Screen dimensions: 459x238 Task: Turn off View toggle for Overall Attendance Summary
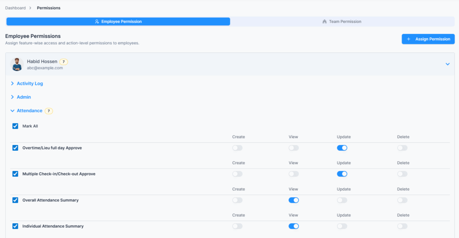[294, 200]
